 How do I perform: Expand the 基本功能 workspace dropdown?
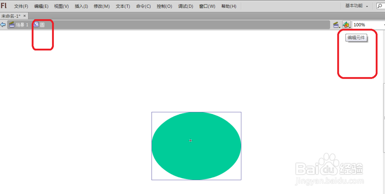[357, 6]
